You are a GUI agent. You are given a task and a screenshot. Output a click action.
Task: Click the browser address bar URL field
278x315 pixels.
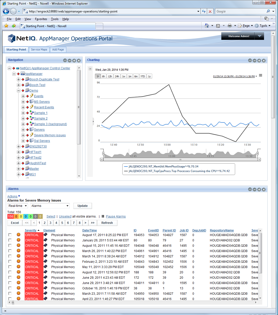112,11
